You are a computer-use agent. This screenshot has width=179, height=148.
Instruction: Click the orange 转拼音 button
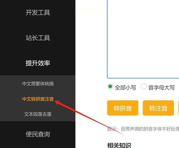(123, 108)
